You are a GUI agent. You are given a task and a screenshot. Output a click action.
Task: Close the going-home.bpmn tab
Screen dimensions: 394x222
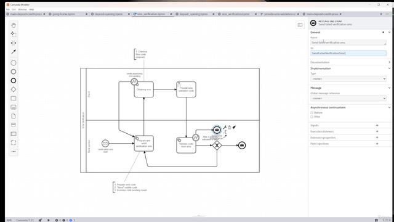pos(86,14)
